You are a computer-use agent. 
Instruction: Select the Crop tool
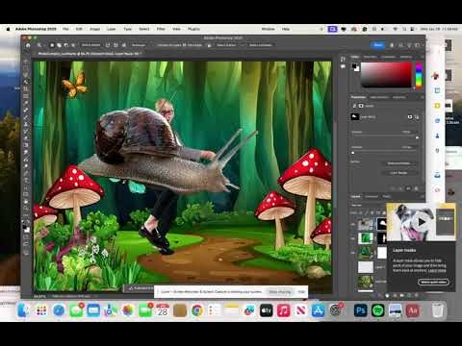pyautogui.click(x=26, y=89)
